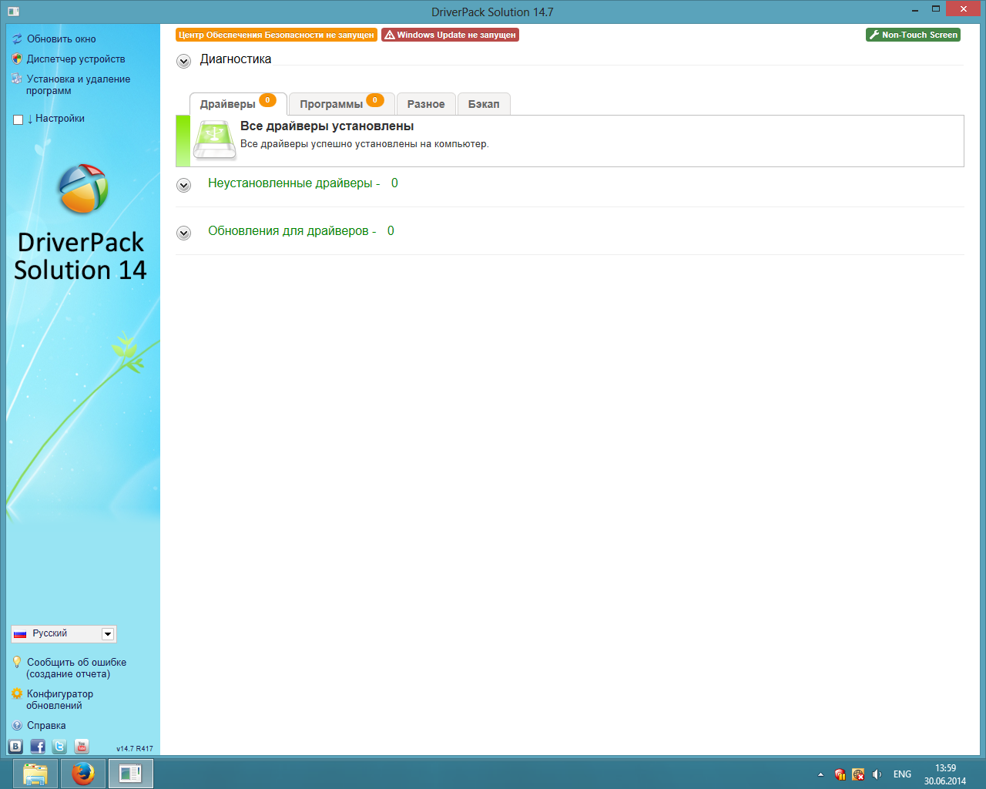
Task: Click the Windows Update не запущен warning
Action: (450, 35)
